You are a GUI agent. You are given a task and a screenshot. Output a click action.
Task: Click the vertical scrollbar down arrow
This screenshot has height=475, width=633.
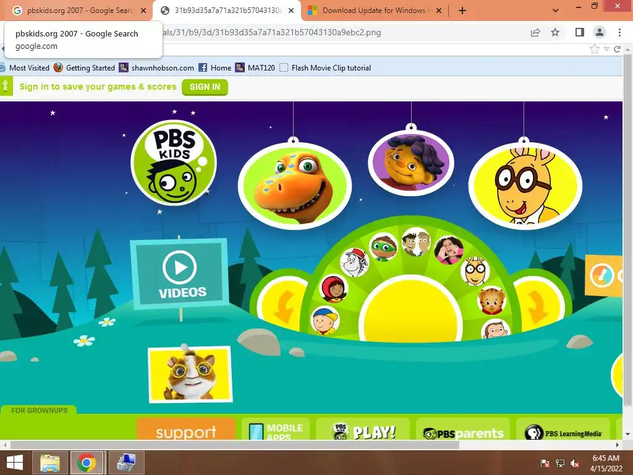(x=628, y=434)
